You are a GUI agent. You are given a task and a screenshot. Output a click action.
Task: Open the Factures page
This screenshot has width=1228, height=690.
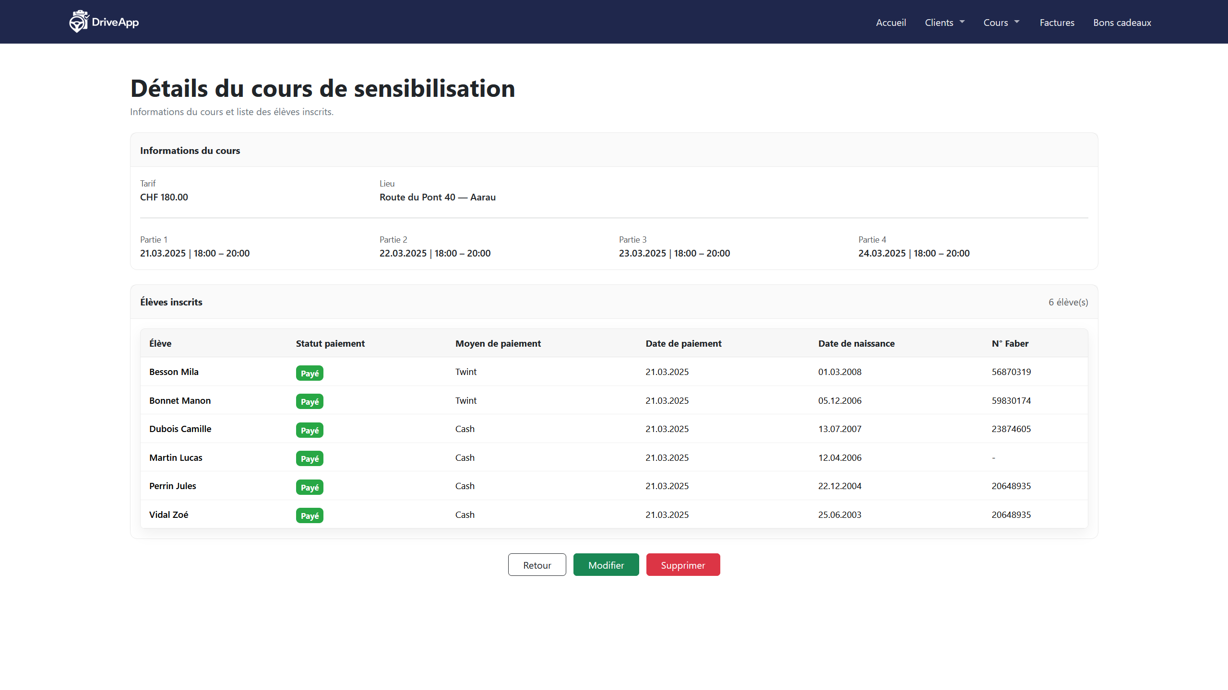click(x=1057, y=23)
